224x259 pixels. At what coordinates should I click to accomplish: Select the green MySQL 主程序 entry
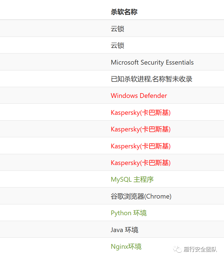(x=132, y=179)
